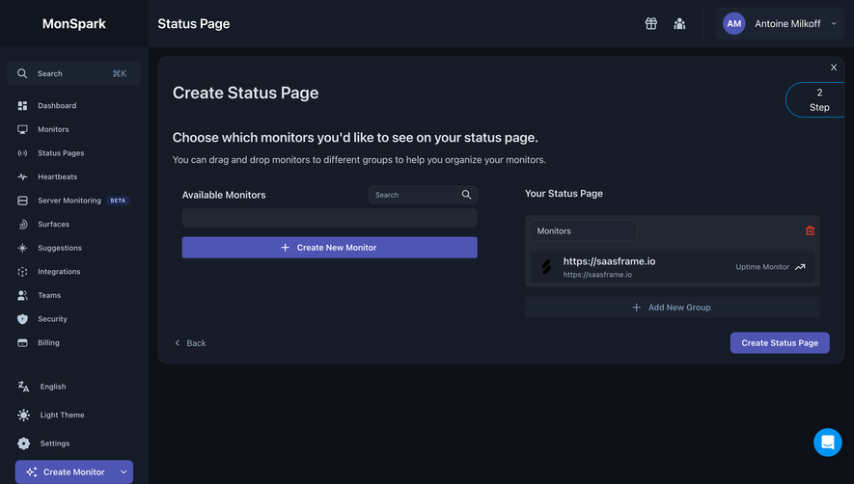The width and height of the screenshot is (854, 484).
Task: Click the Uptime Monitor label
Action: pyautogui.click(x=762, y=267)
